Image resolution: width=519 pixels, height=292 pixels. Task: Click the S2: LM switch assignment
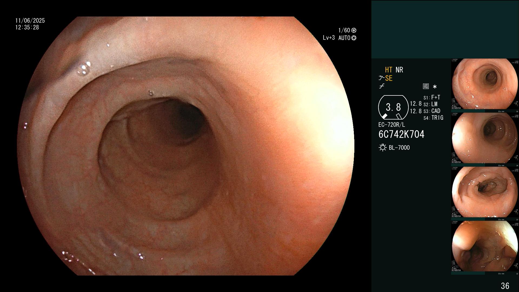[x=430, y=104]
